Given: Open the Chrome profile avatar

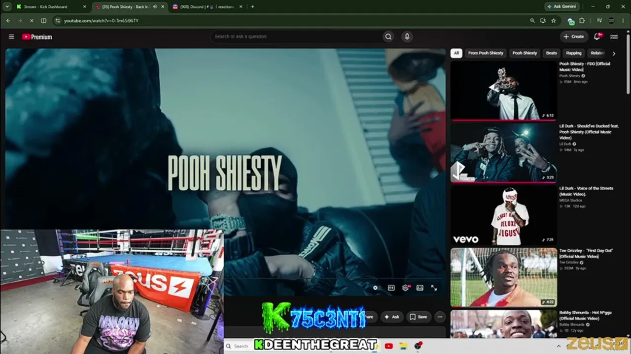Looking at the screenshot, I should (x=612, y=21).
